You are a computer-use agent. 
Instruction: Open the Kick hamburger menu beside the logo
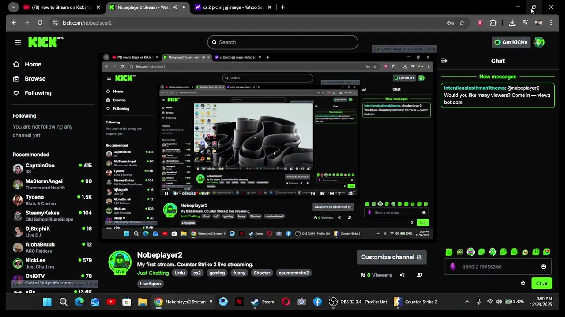pyautogui.click(x=18, y=42)
